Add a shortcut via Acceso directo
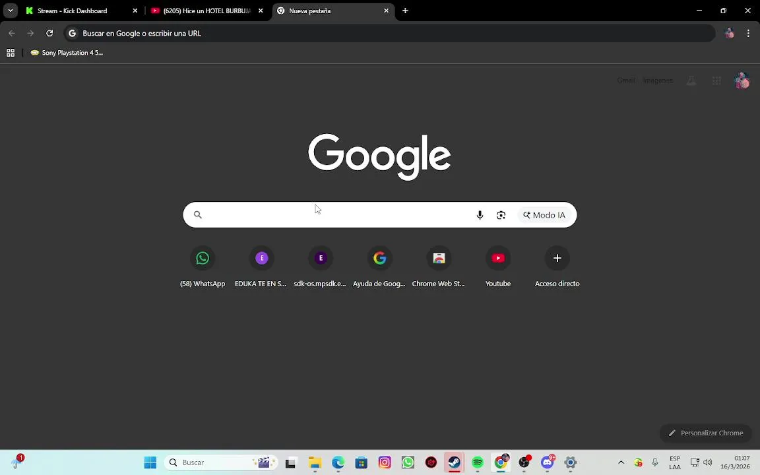 coord(557,267)
